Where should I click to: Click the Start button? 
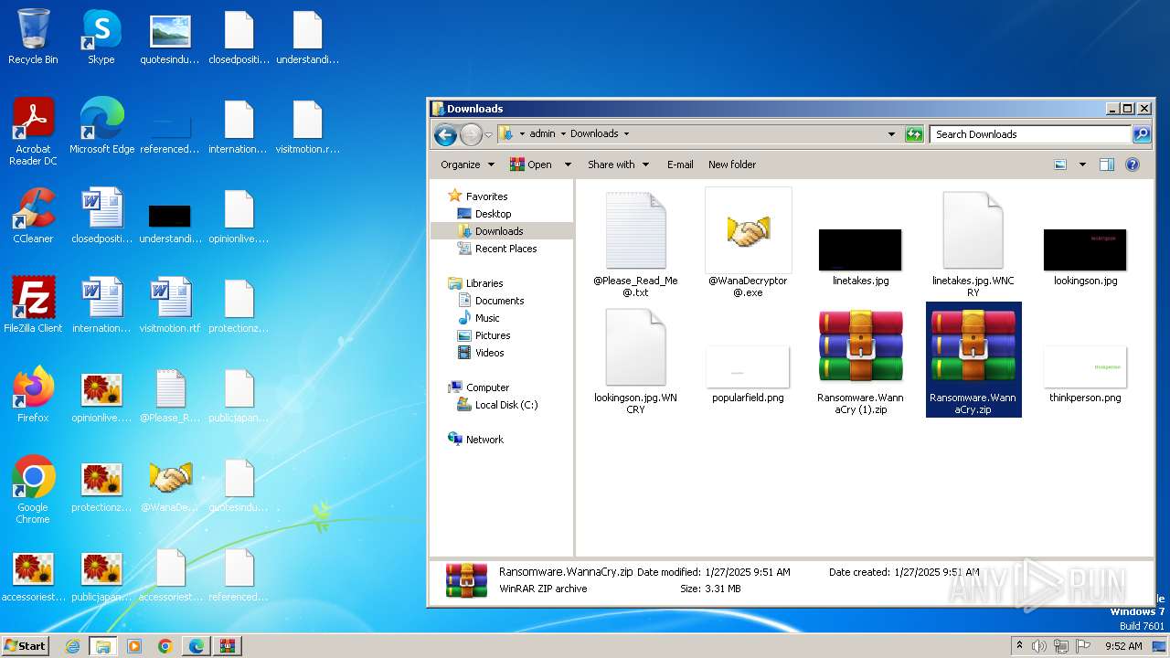(x=25, y=646)
